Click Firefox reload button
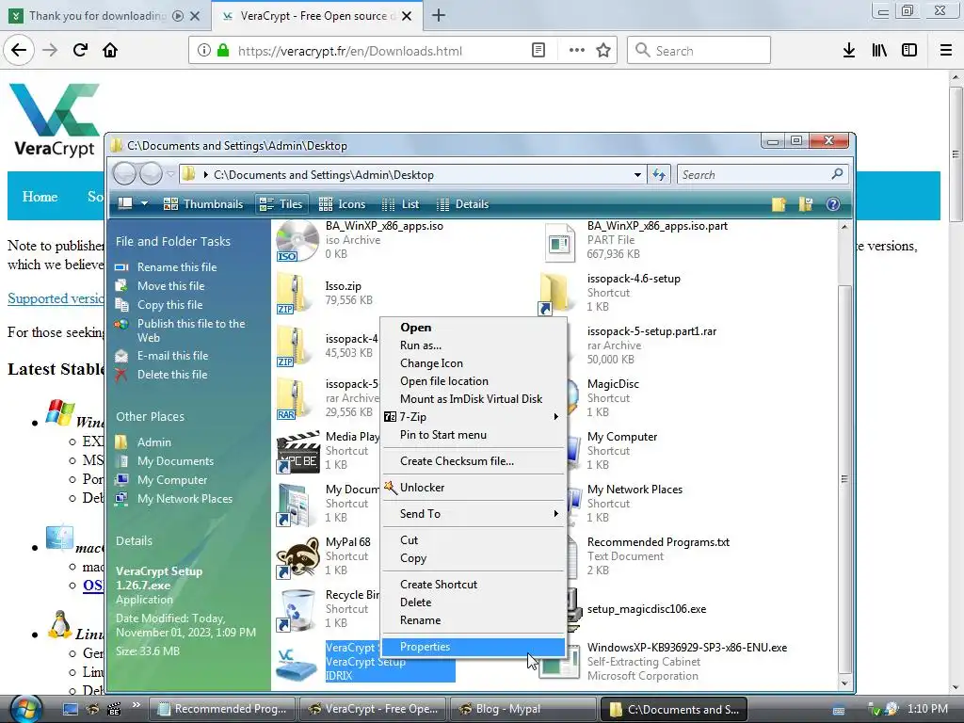 (x=81, y=51)
